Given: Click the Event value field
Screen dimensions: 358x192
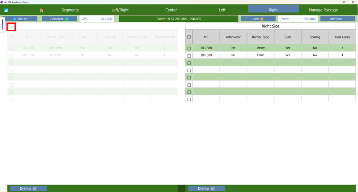Looking at the screenshot, I should pos(298,19).
